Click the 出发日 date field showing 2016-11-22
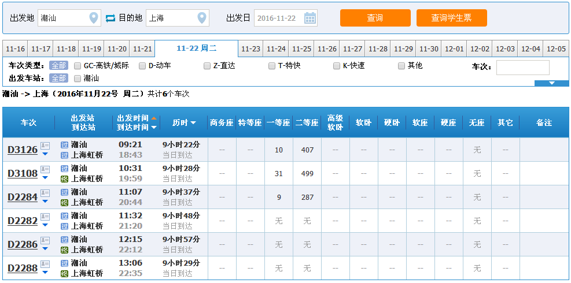The image size is (571, 283). (286, 18)
